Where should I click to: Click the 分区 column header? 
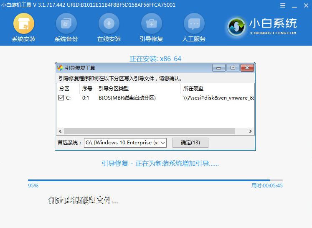coord(68,89)
